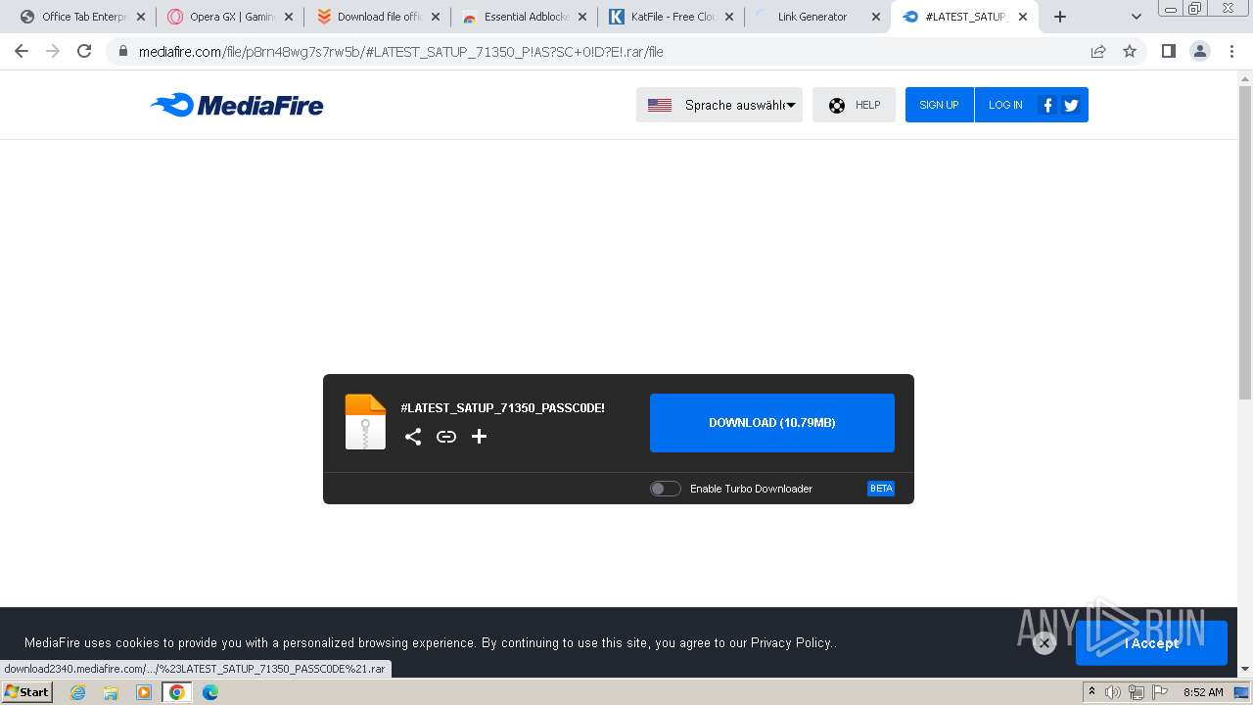Switch to the Office Tab Enterprise tab
Image resolution: width=1253 pixels, height=705 pixels.
[x=84, y=17]
